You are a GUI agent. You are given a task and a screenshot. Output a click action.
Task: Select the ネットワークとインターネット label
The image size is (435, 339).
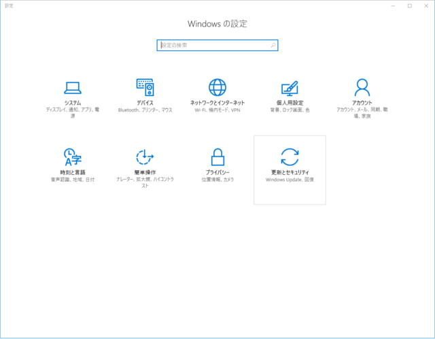coord(217,103)
